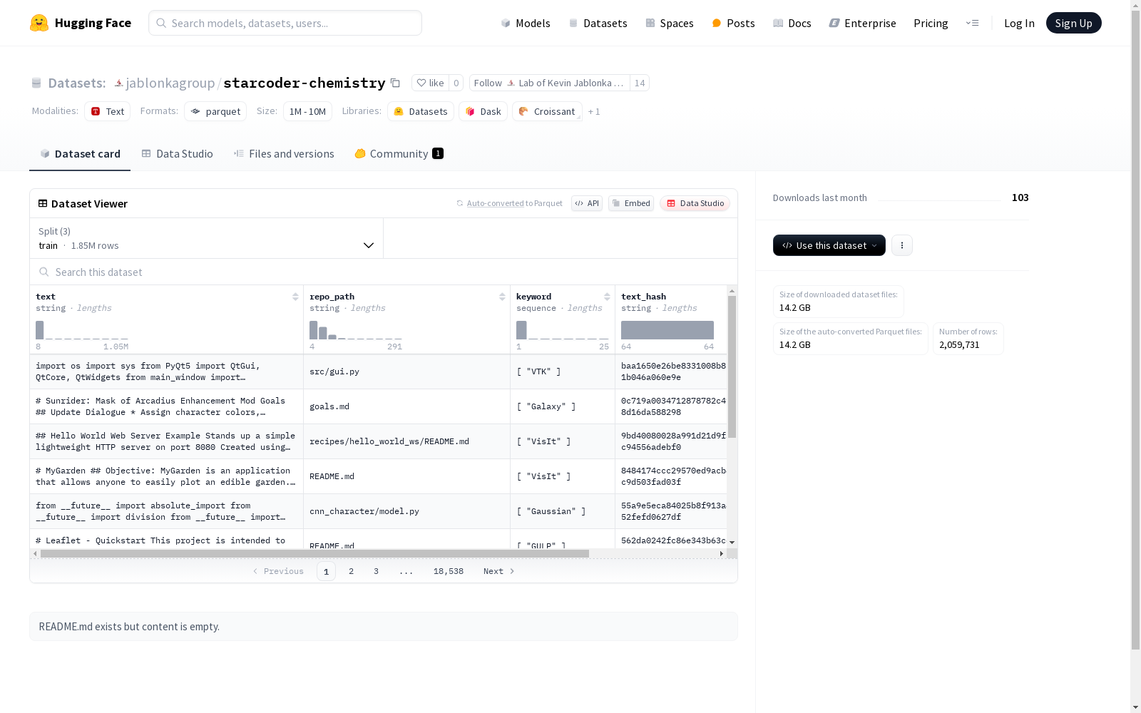The image size is (1141, 713).
Task: Click the Dask library tag
Action: (x=483, y=111)
